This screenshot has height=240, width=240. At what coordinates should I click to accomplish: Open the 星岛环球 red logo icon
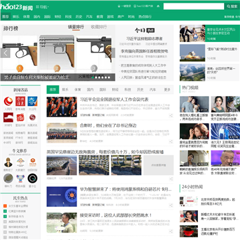20,117
